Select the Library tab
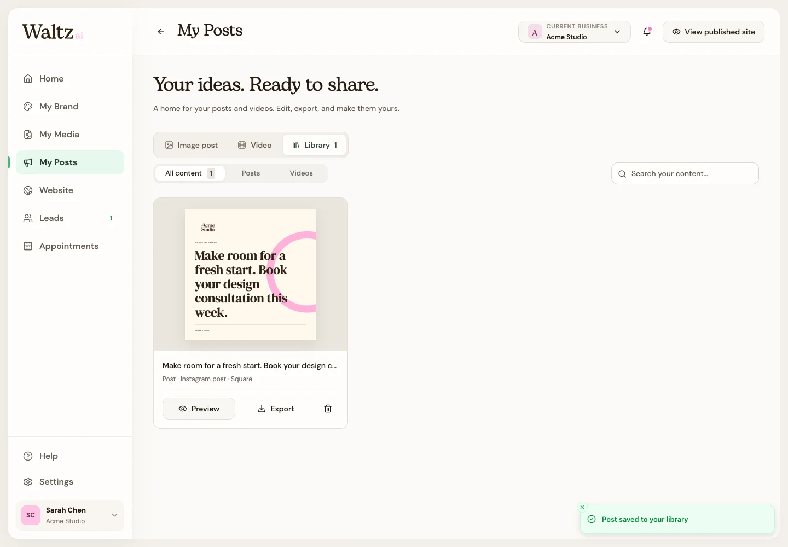 (x=315, y=145)
